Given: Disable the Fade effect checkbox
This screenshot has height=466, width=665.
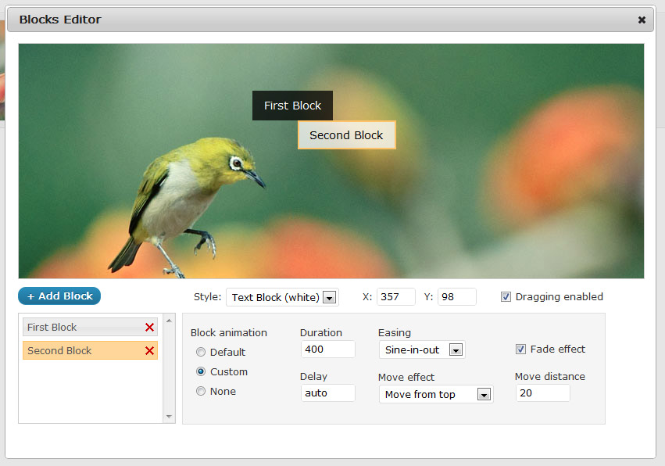Looking at the screenshot, I should click(520, 349).
